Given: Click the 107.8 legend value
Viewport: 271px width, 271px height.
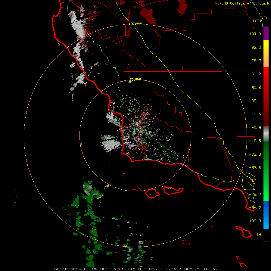Looking at the screenshot, I should (x=255, y=34).
